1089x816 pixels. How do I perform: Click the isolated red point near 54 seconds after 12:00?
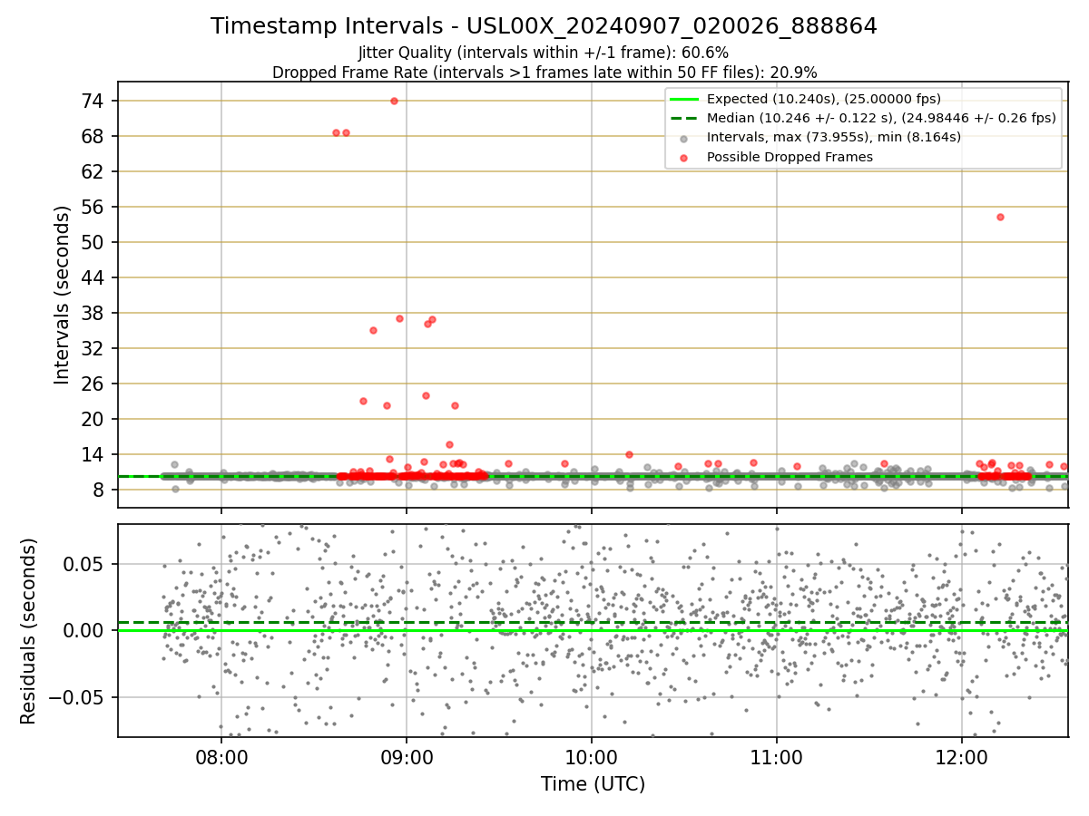point(1000,217)
